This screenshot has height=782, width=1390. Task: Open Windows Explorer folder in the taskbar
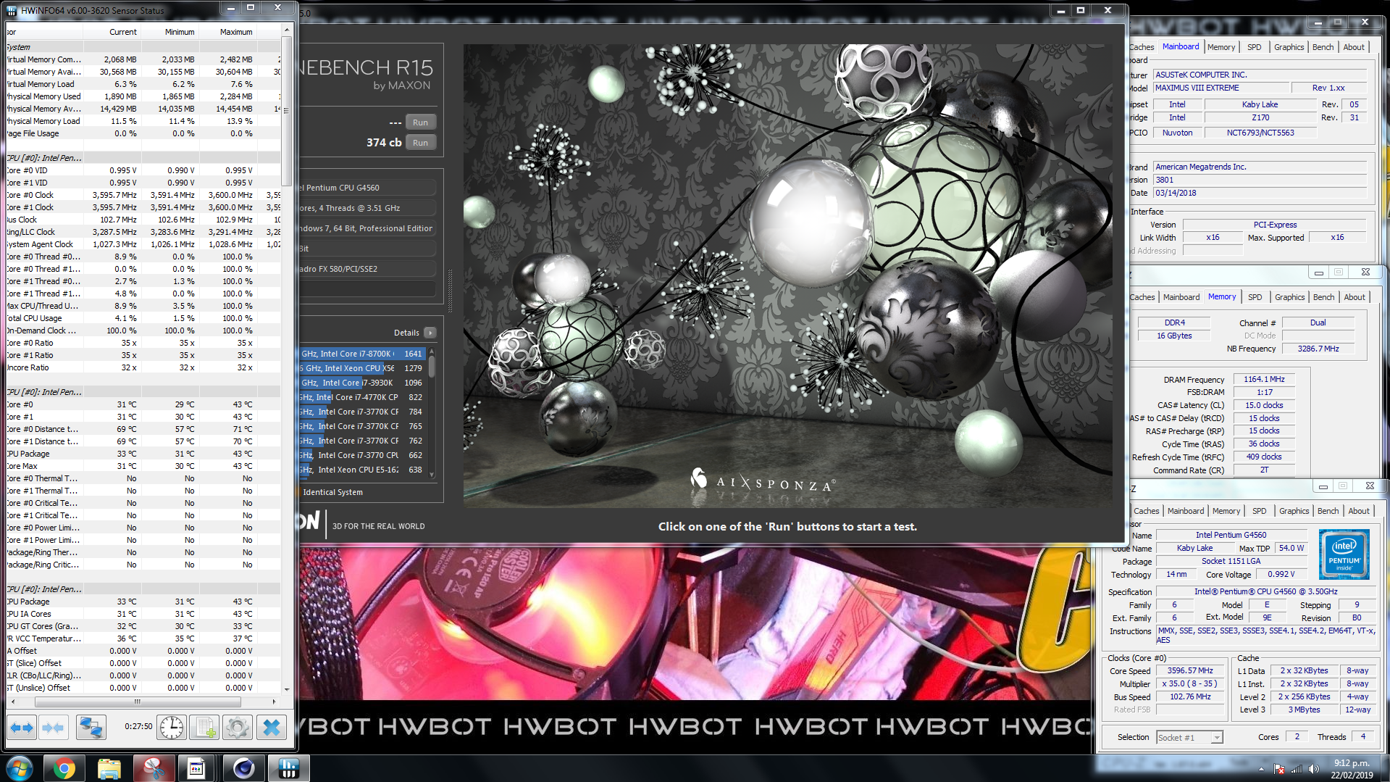tap(109, 768)
